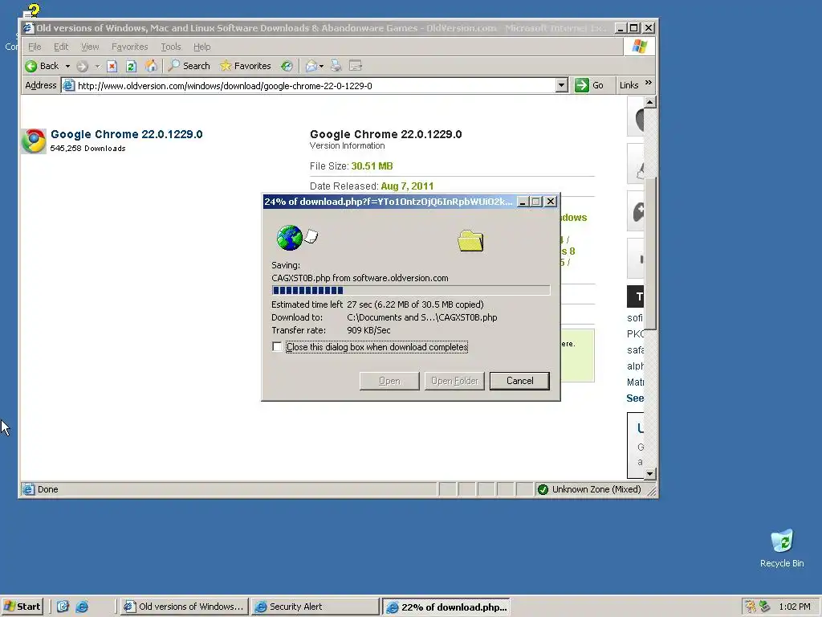The height and width of the screenshot is (617, 822).
Task: Enable close dialog when download completes
Action: [x=277, y=347]
